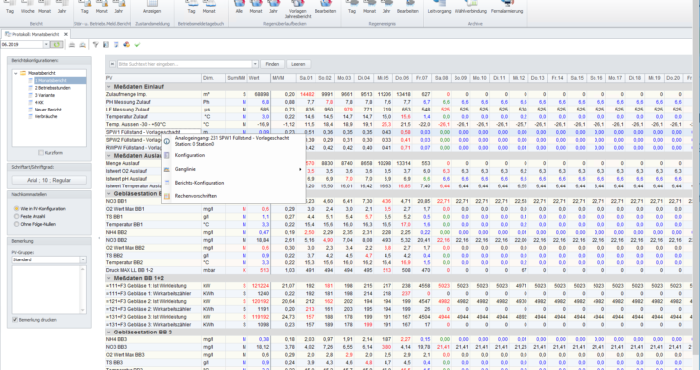The image size is (700, 370).
Task: Click the Dim. column header
Action: tap(213, 78)
